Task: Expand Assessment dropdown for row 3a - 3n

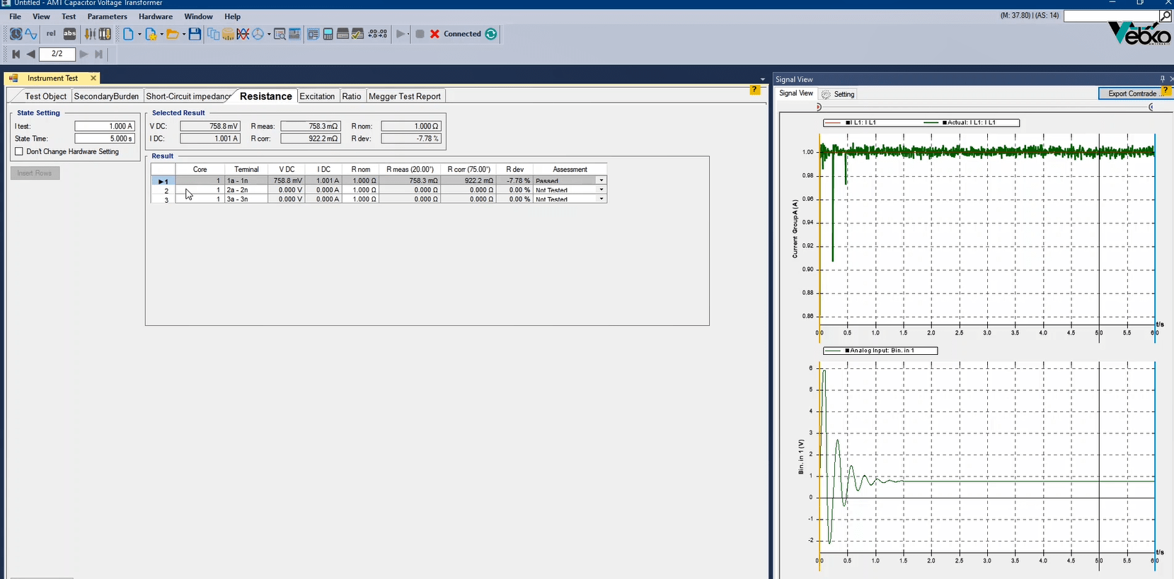Action: [x=602, y=199]
